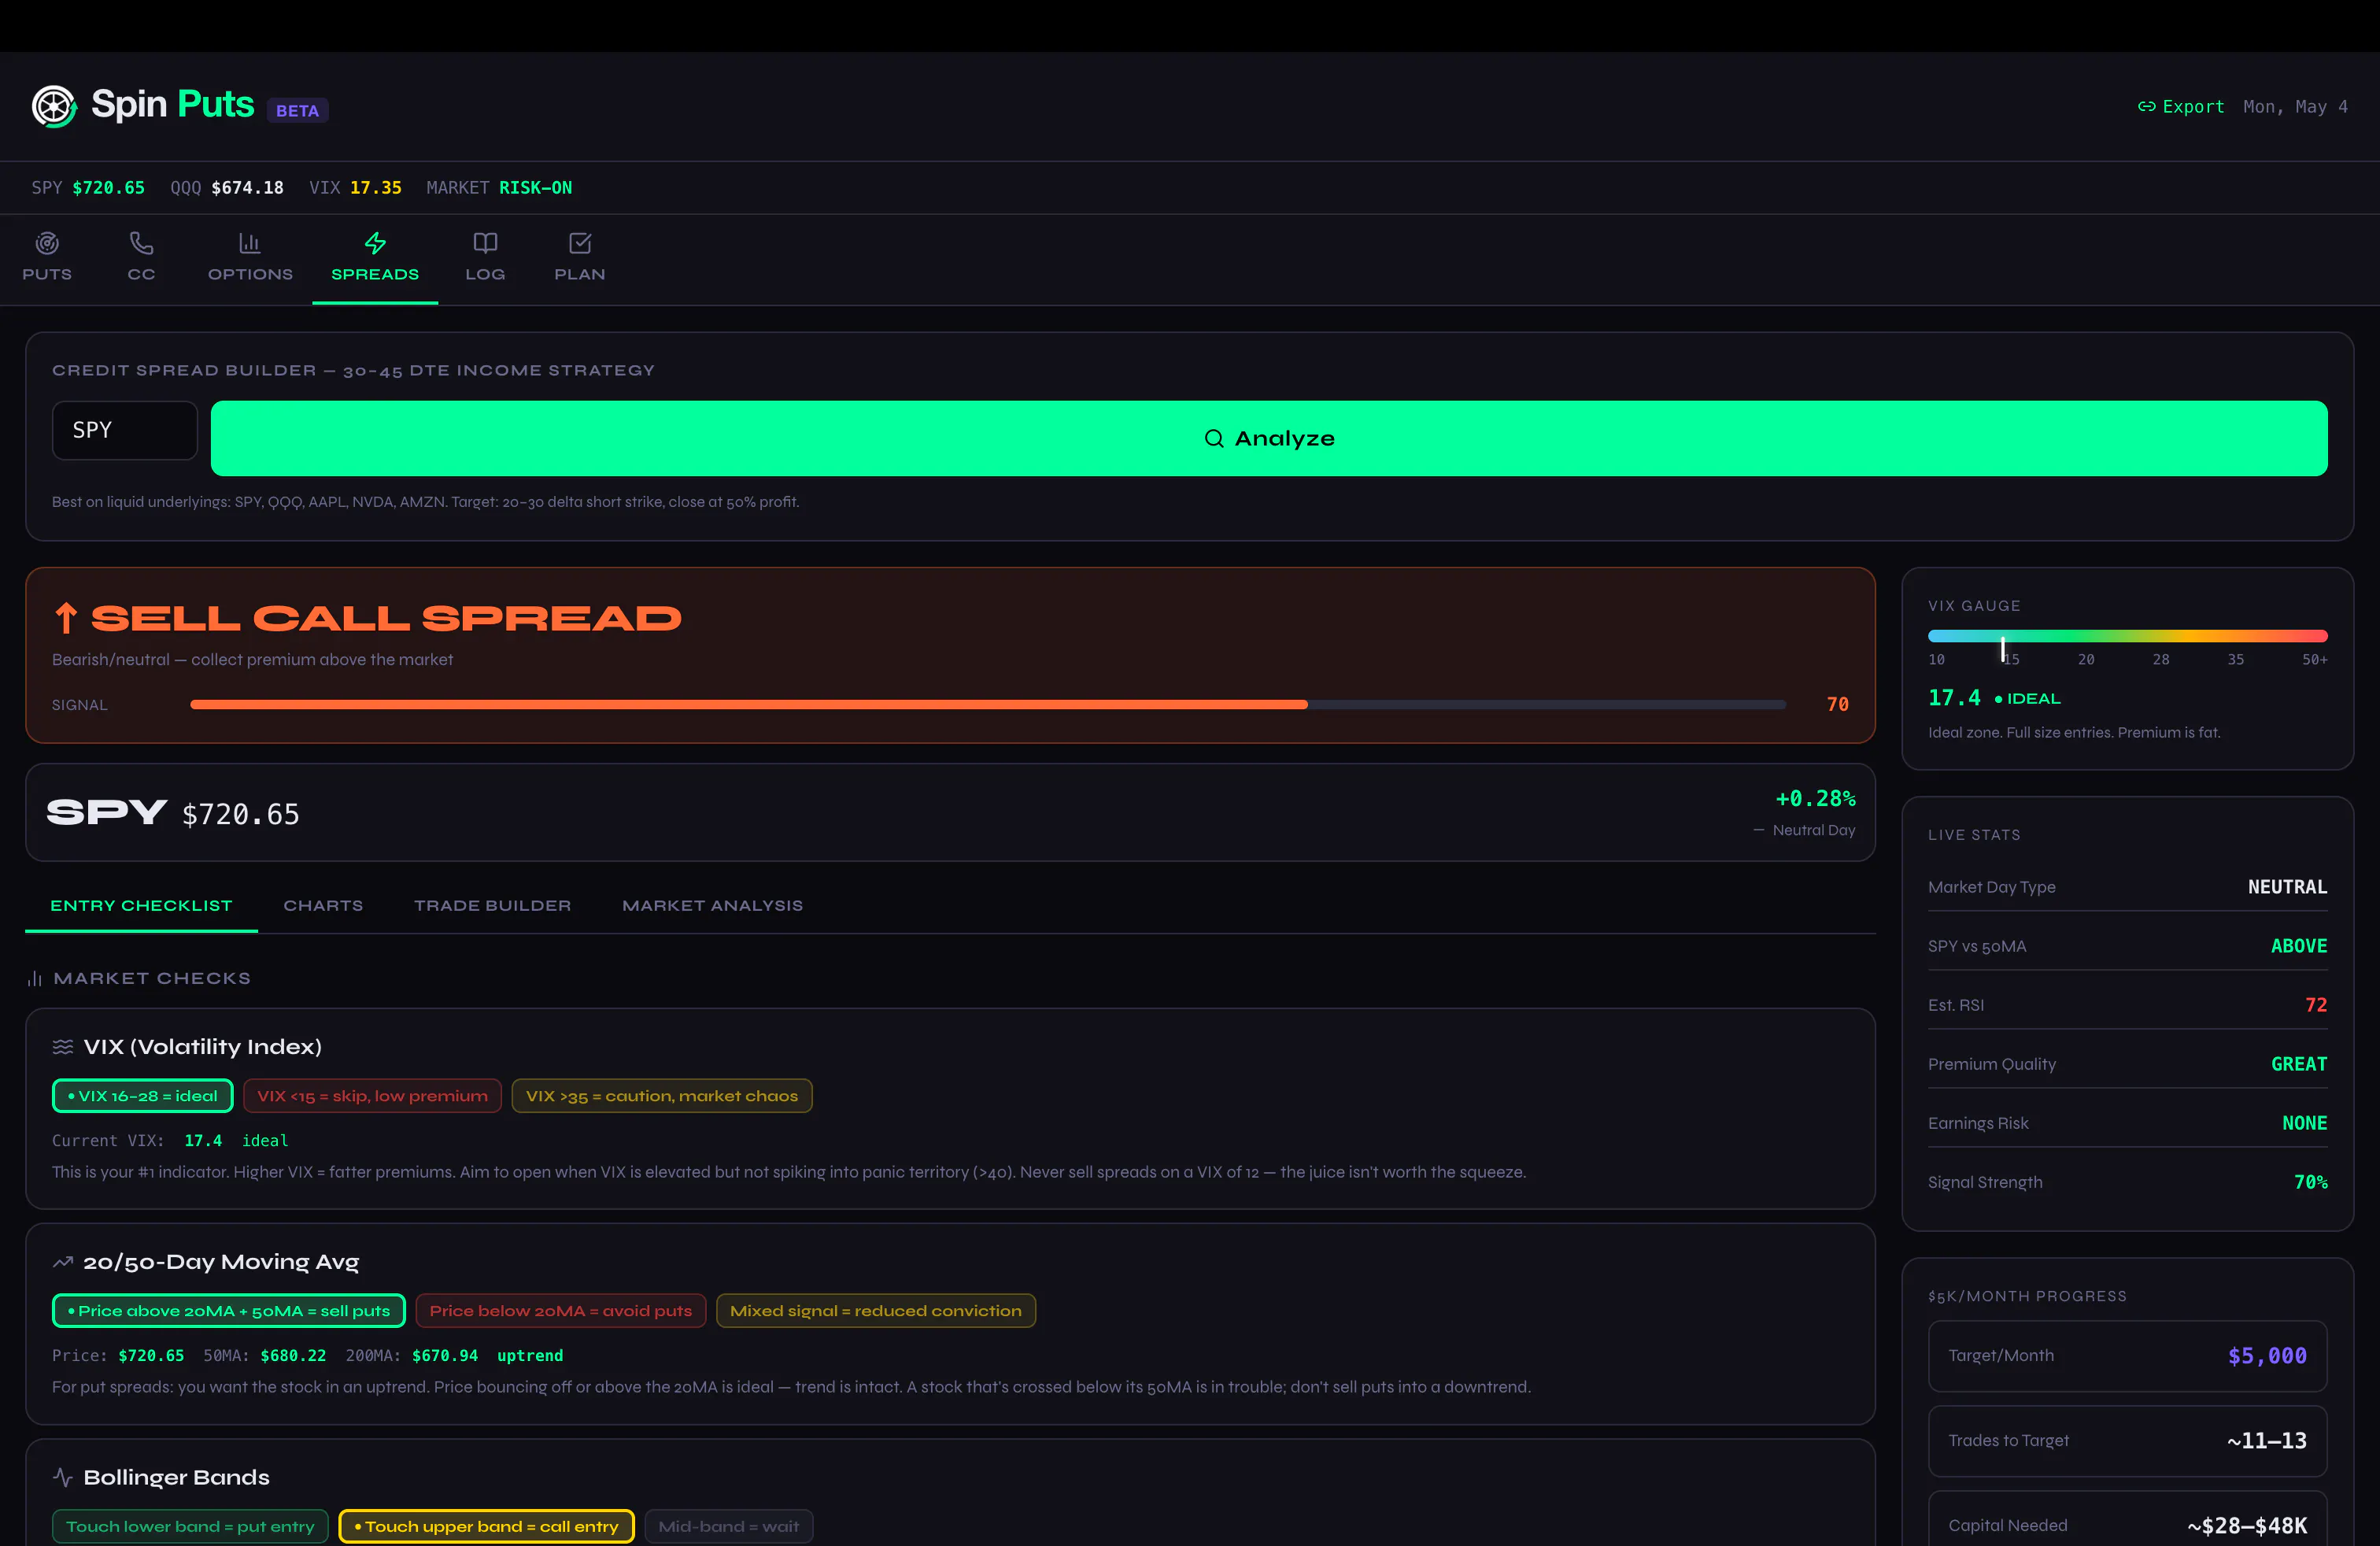Click the Spin Puts wheel logo
The image size is (2380, 1546).
[x=54, y=106]
